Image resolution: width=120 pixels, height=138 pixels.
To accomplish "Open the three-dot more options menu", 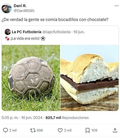I will coord(116,6).
